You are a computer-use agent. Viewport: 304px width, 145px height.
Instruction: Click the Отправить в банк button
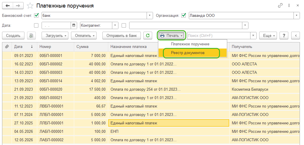pos(122,36)
